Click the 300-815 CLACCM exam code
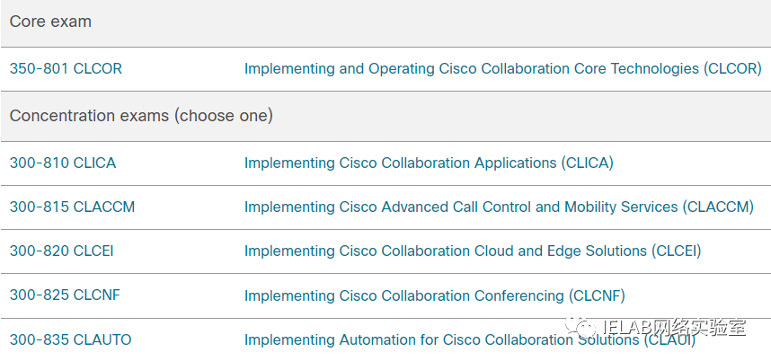This screenshot has width=771, height=361. pyautogui.click(x=72, y=207)
